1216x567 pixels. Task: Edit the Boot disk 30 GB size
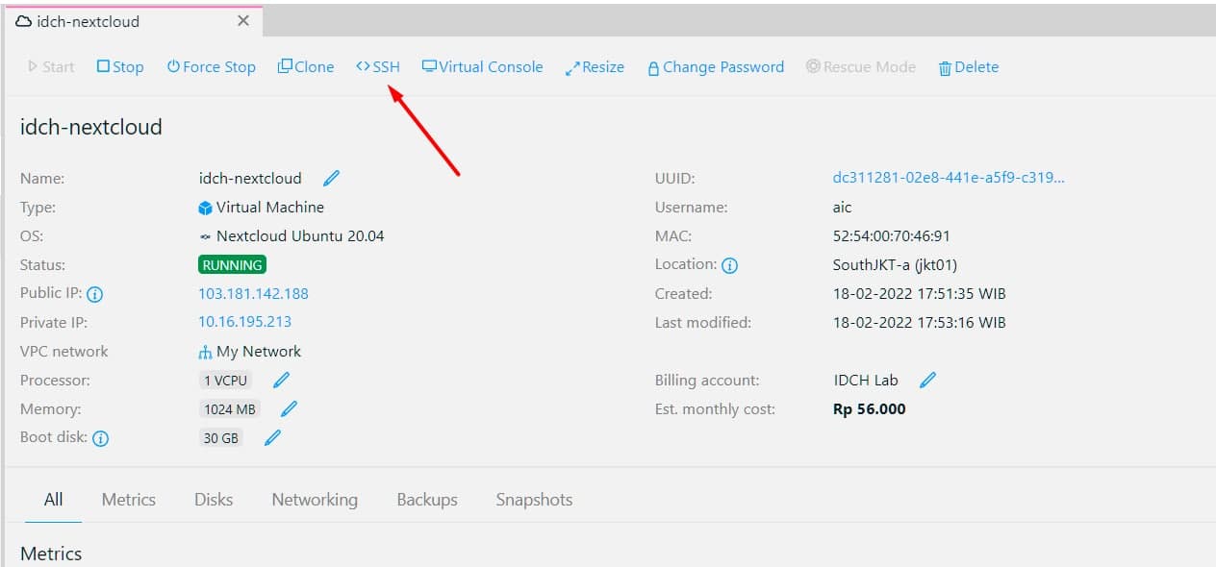[x=273, y=438]
